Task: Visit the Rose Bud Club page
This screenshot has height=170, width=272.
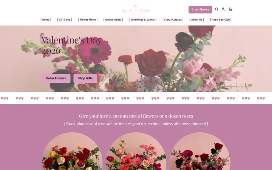Action: click(x=221, y=20)
